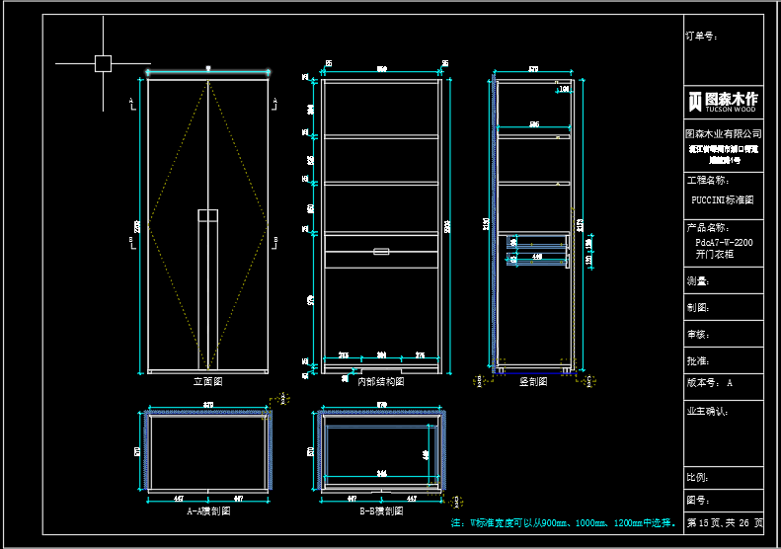This screenshot has width=781, height=549.
Task: Click the 图森木作 TUCSON WOOD logo
Action: click(723, 102)
